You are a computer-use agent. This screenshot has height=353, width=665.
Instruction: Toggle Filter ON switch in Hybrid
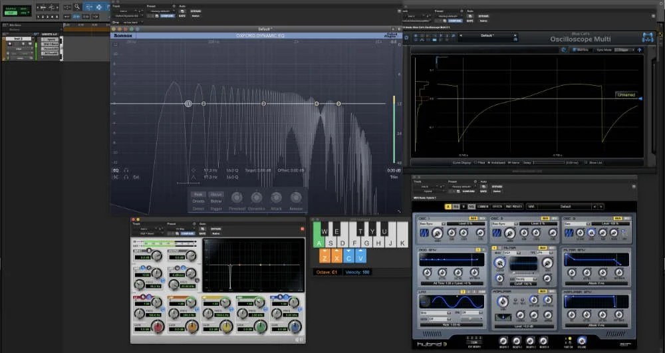[541, 248]
